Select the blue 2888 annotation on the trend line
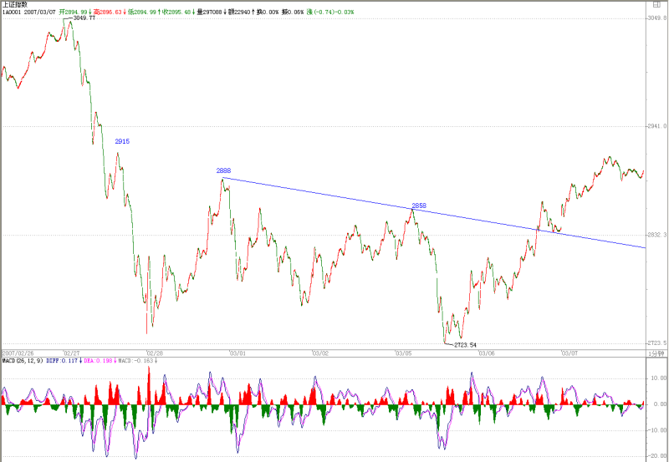669x462 pixels. coord(223,171)
